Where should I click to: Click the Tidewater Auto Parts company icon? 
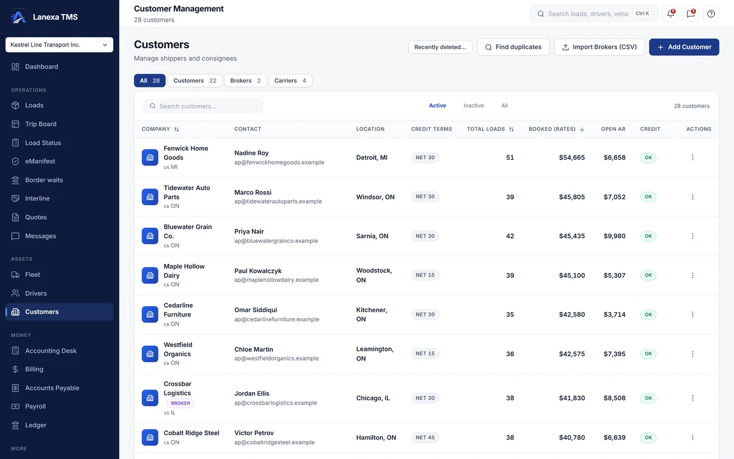coord(150,197)
